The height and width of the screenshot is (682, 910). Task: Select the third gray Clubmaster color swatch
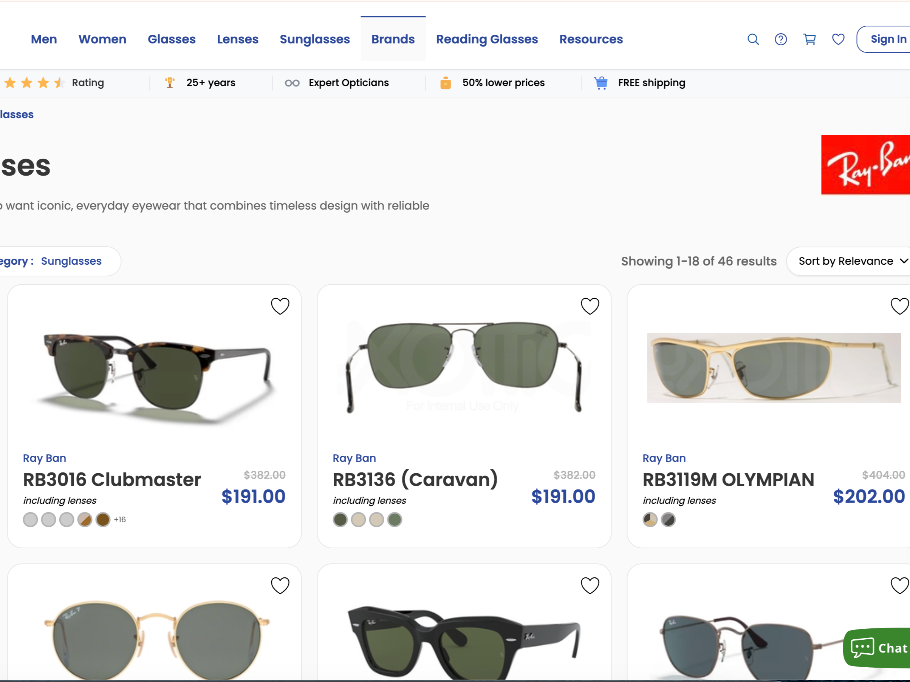tap(67, 520)
